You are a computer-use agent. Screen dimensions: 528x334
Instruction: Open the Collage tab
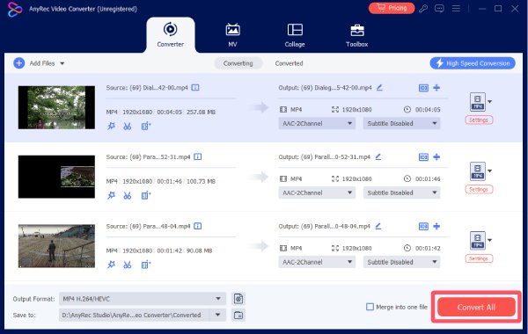tap(295, 35)
